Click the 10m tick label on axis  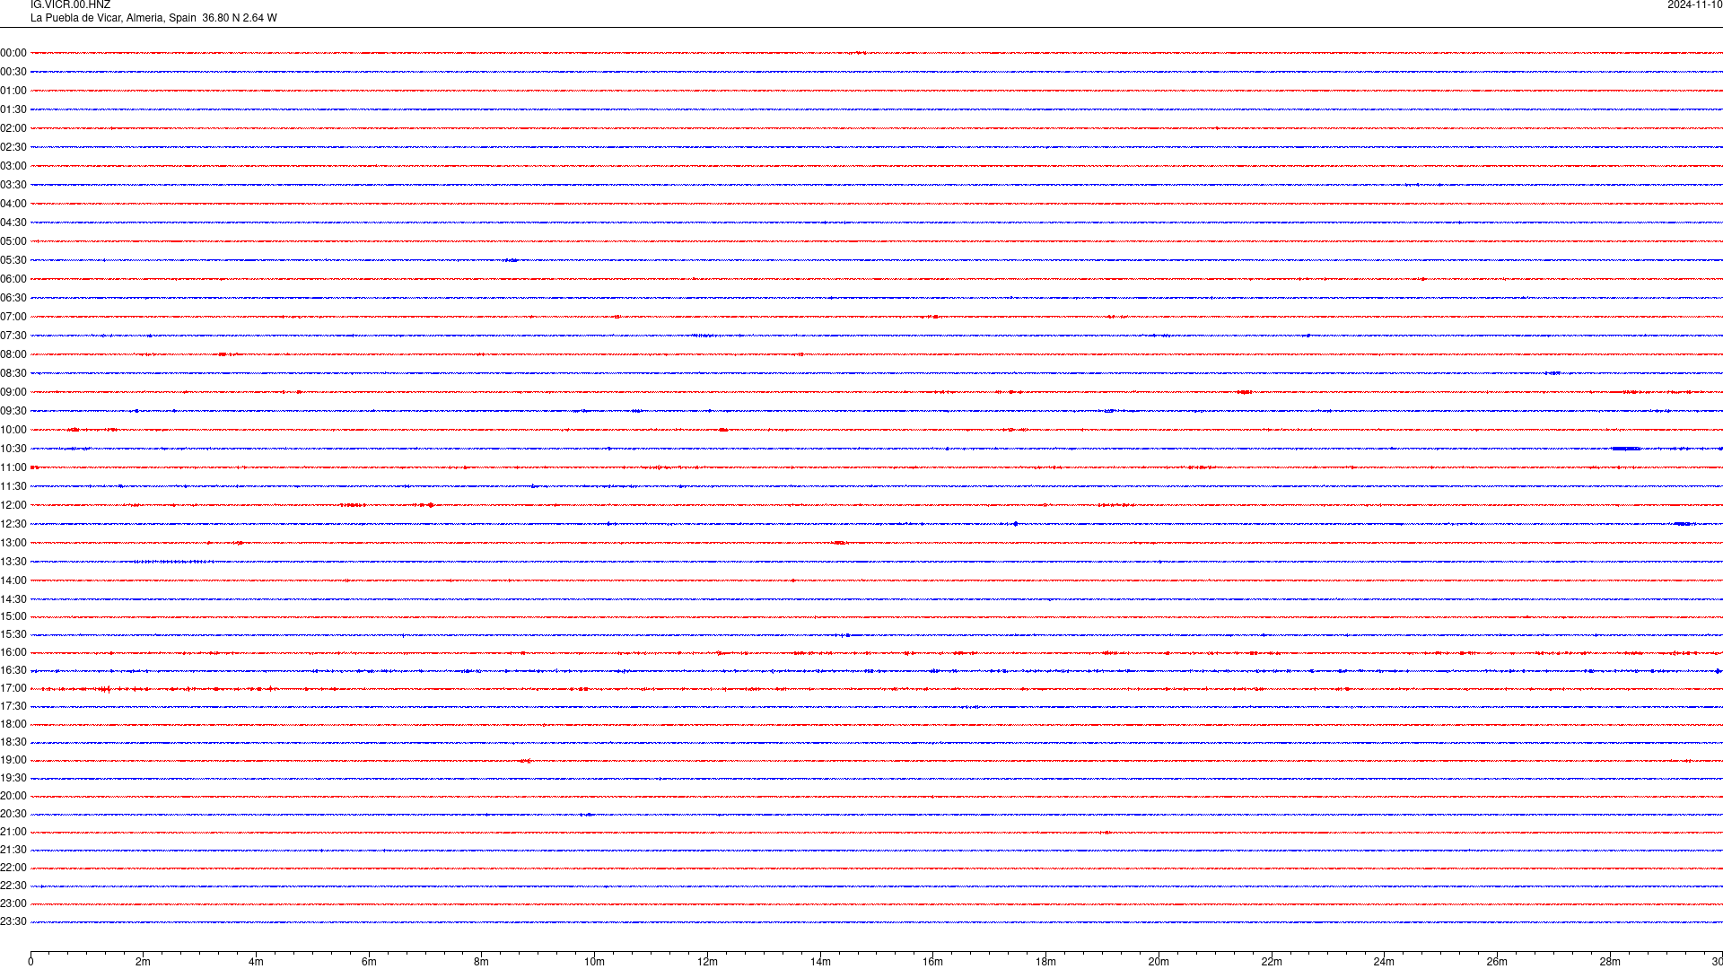594,962
